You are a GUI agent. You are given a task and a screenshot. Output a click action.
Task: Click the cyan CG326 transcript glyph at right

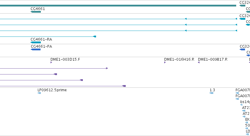[242, 19]
